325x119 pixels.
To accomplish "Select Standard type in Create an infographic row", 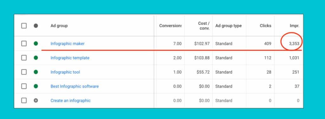I will point(224,101).
